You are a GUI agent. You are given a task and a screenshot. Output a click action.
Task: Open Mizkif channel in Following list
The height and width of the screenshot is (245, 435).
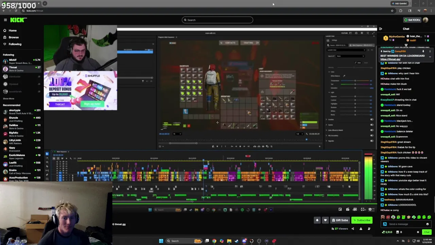(21, 61)
